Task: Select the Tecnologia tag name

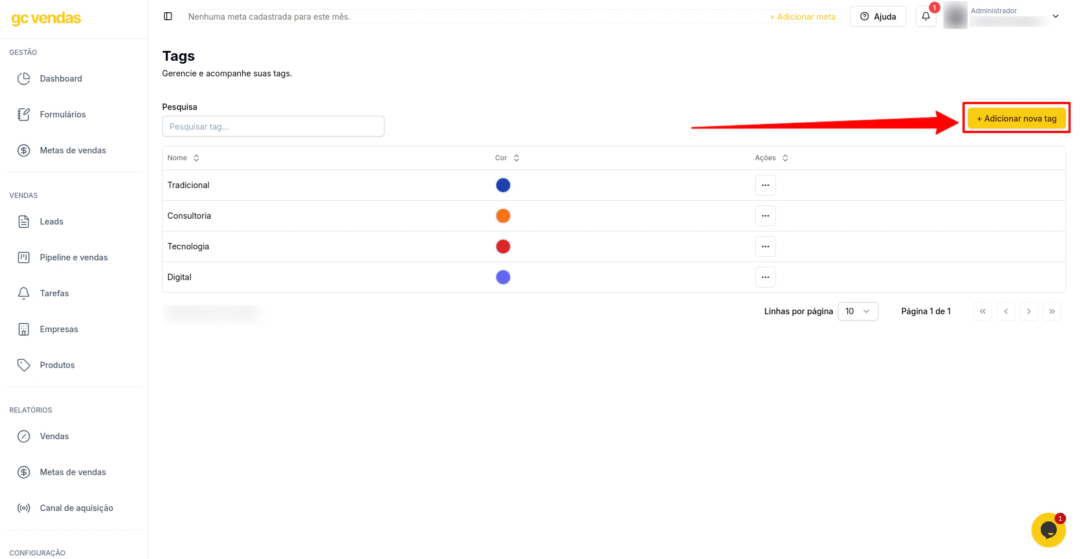Action: [x=188, y=247]
